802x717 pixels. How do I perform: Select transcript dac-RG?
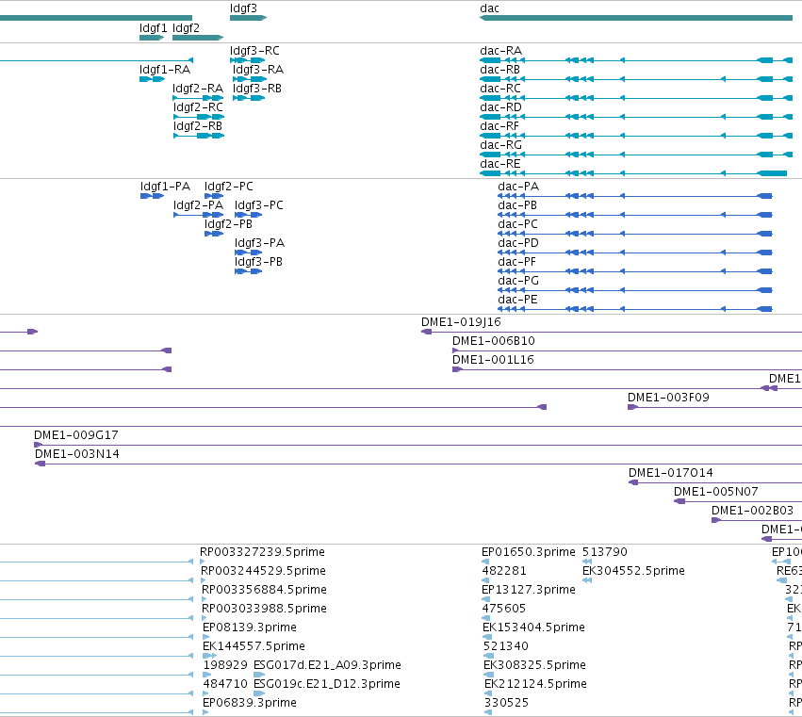(x=636, y=155)
